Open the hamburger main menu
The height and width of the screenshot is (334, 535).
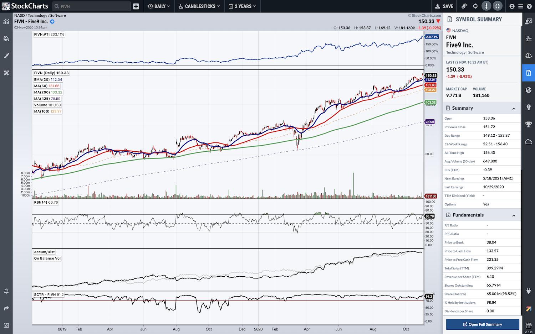tap(521, 6)
